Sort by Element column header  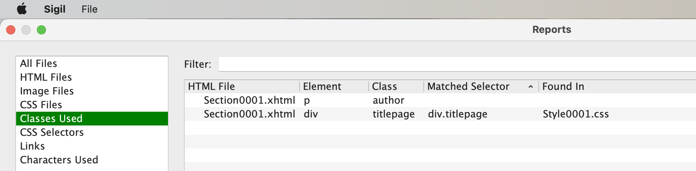(x=322, y=86)
